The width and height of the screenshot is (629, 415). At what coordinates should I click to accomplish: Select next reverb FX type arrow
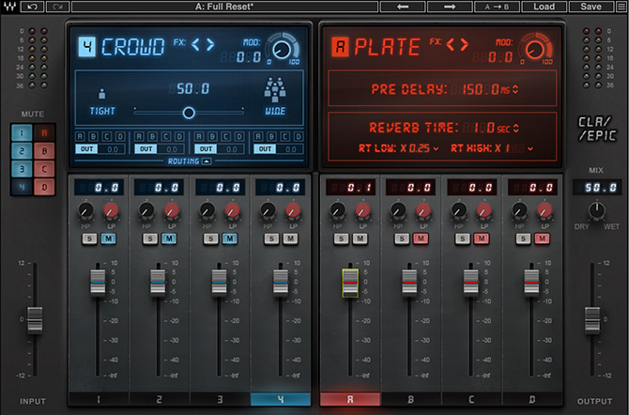coord(465,44)
